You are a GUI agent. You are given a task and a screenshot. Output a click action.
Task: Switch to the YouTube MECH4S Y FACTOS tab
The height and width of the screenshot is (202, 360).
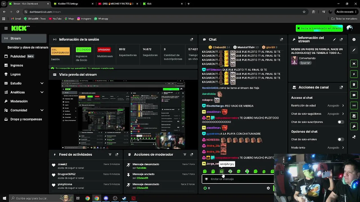[x=118, y=4]
